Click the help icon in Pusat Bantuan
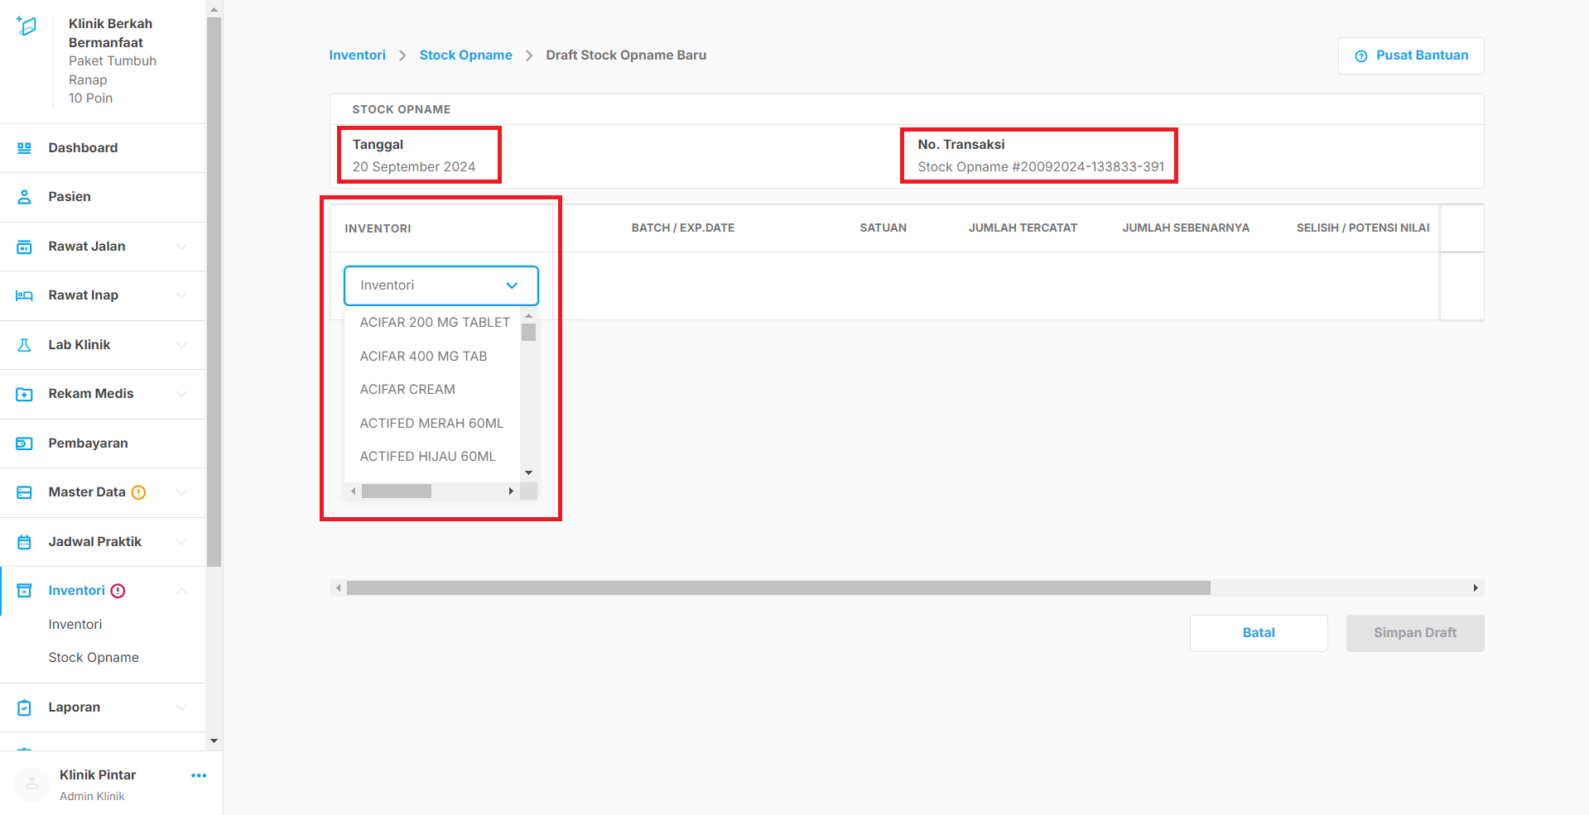This screenshot has height=815, width=1589. tap(1360, 56)
